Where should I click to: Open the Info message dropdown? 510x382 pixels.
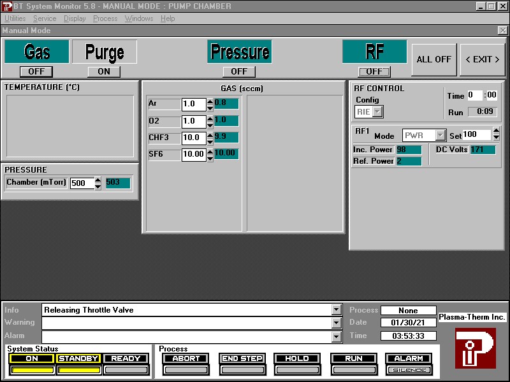(337, 310)
